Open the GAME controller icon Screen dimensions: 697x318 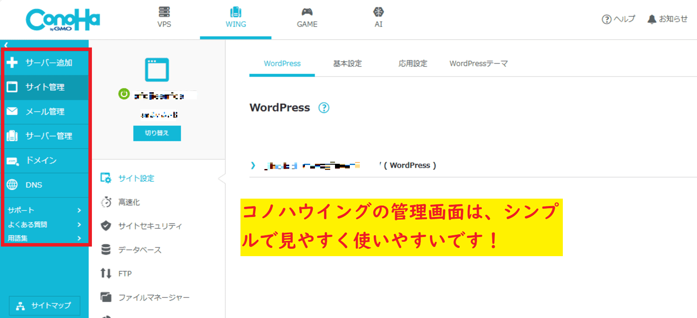pyautogui.click(x=307, y=12)
